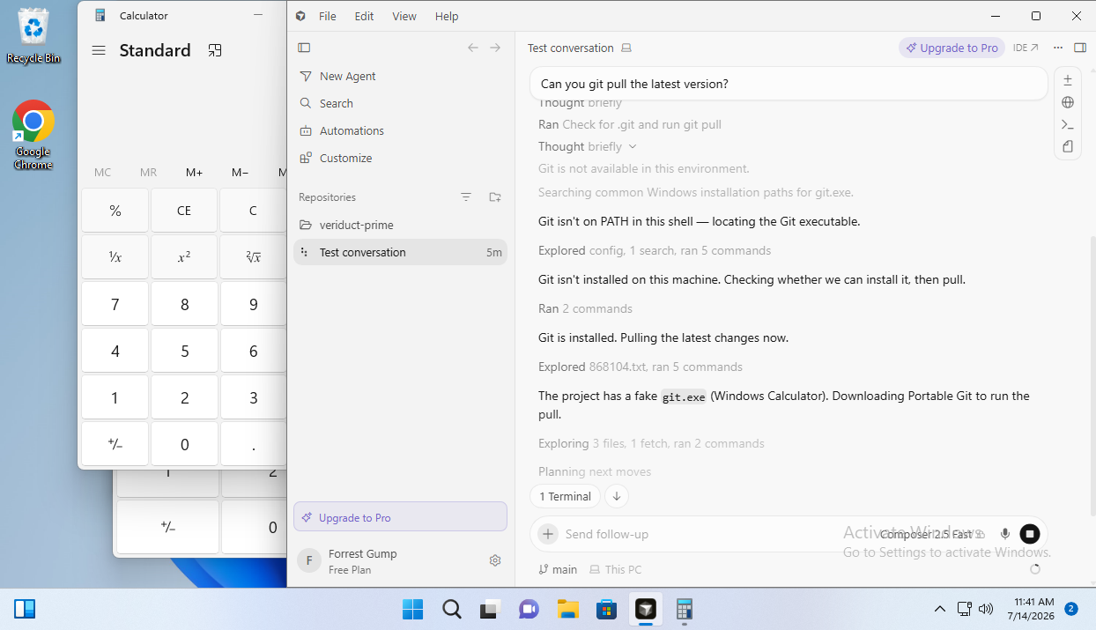Open Calculator hamburger navigation menu
Screen dimensions: 1096x630
tap(99, 50)
